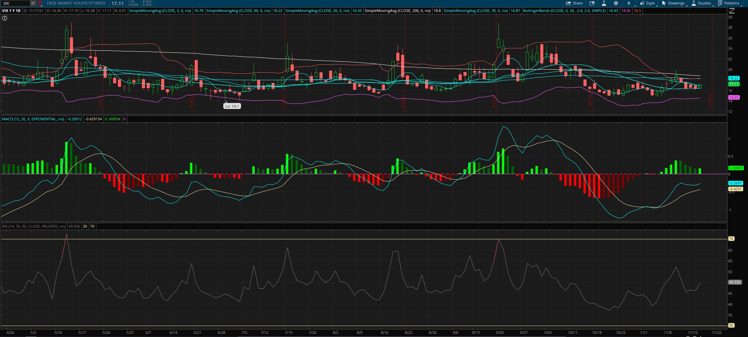Select the SimpleMovingAvg (CLOSE, 20, 0, no) label
748x337 pixels.
tap(317, 11)
